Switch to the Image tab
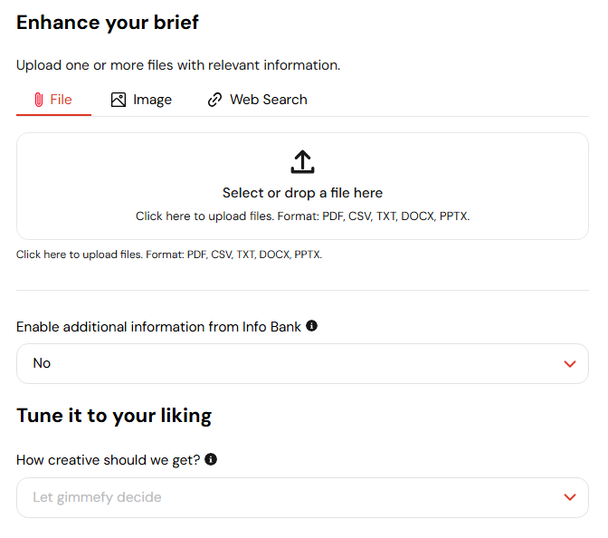Image resolution: width=608 pixels, height=538 pixels. point(141,100)
